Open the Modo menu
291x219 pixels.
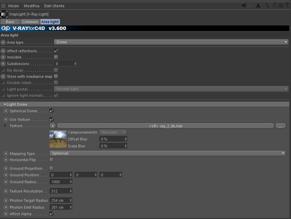pos(13,6)
